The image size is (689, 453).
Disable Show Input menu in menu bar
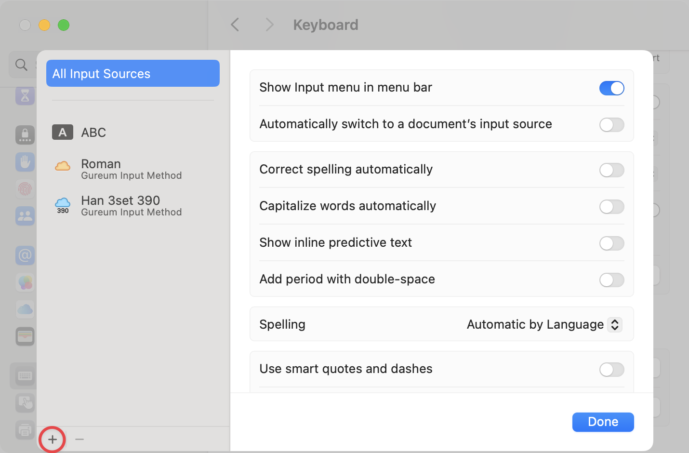pos(611,88)
